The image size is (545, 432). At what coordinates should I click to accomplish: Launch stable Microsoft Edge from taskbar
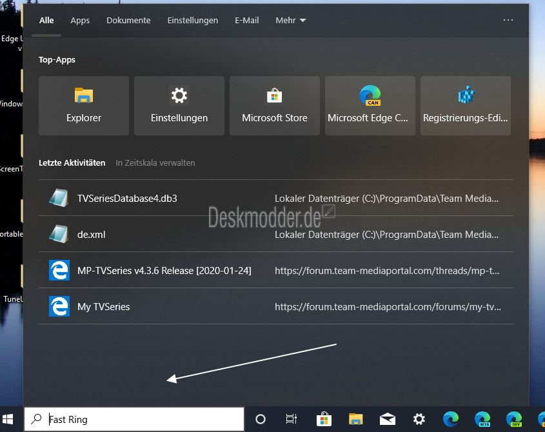point(451,419)
